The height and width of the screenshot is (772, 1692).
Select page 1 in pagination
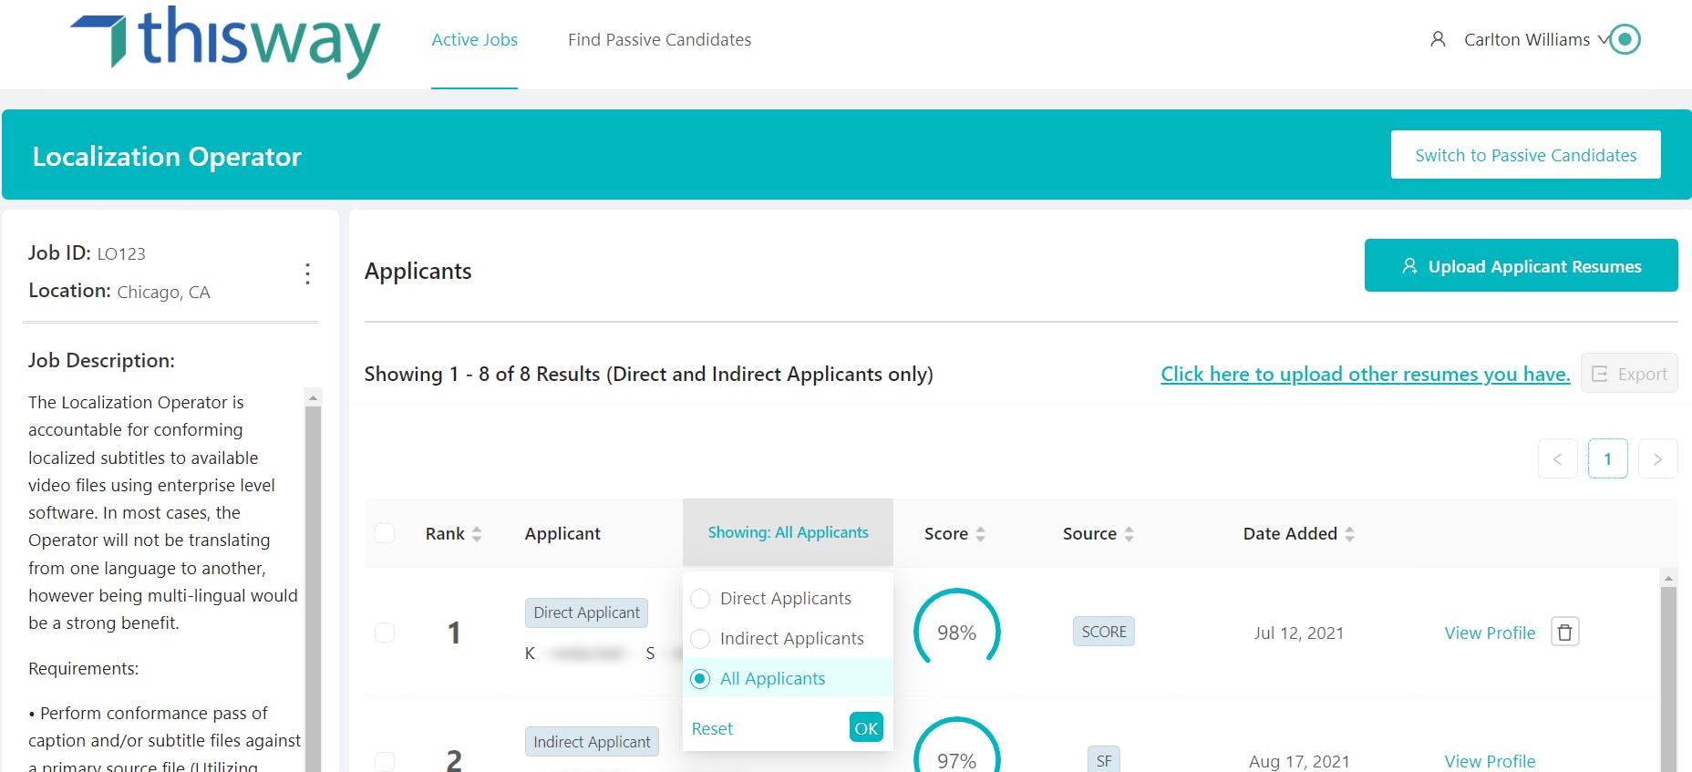point(1608,458)
